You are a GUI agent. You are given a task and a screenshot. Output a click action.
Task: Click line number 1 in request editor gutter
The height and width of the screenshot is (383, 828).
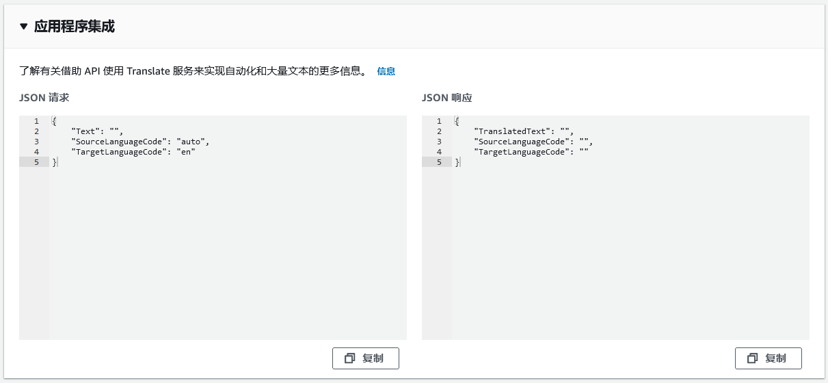coord(36,121)
